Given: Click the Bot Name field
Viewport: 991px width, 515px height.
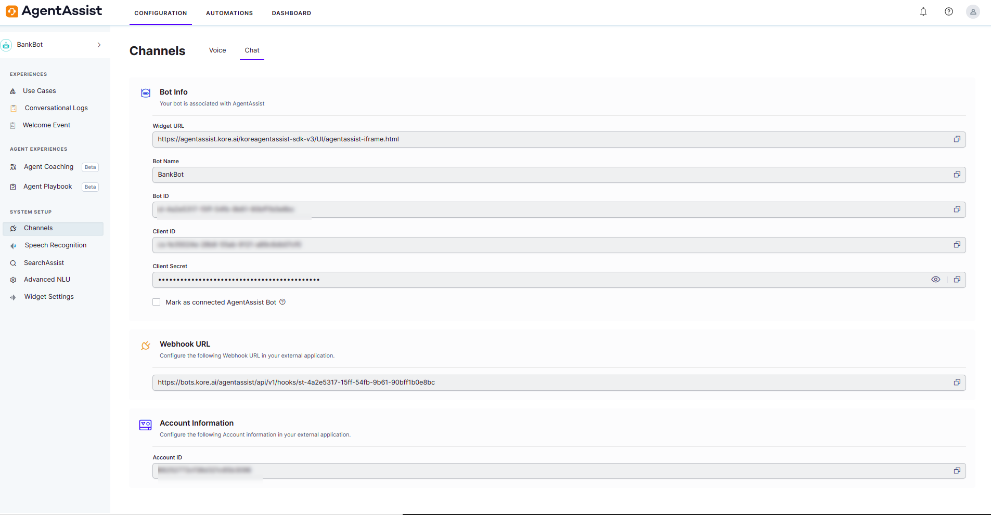Looking at the screenshot, I should tap(559, 175).
